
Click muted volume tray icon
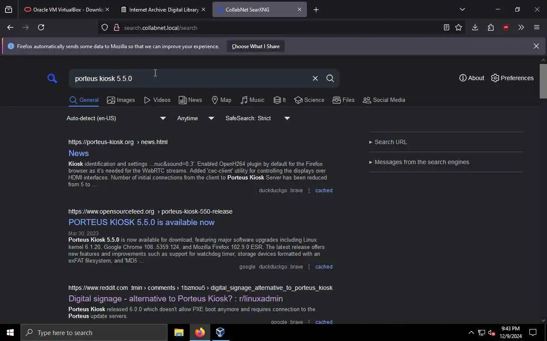tap(491, 333)
